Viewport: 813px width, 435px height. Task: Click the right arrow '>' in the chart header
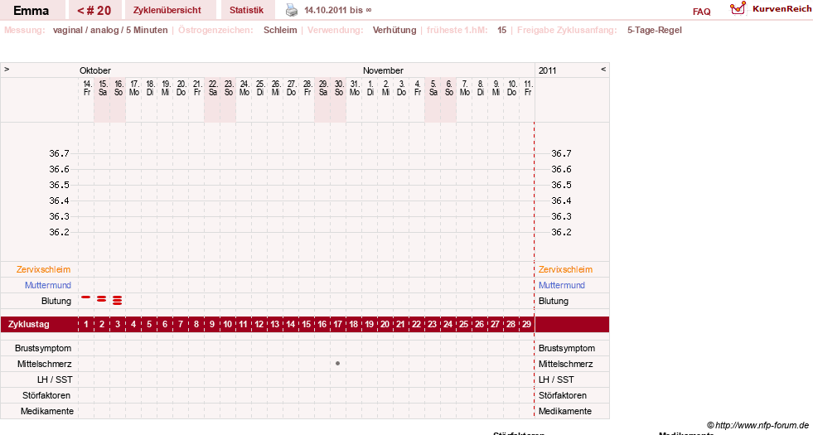(7, 69)
